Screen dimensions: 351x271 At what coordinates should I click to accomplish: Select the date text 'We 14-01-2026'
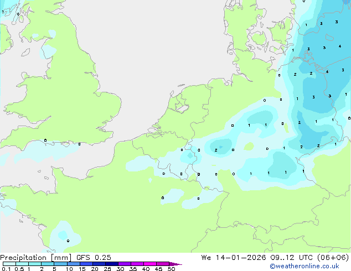[234, 258]
